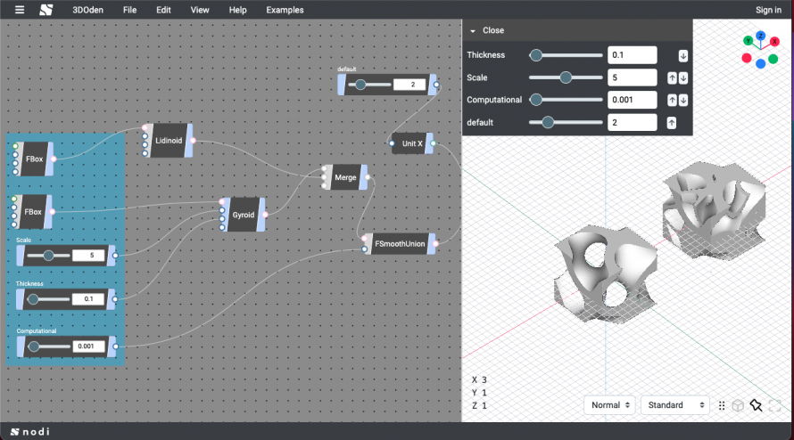
Task: Open the File menu
Action: pos(129,10)
